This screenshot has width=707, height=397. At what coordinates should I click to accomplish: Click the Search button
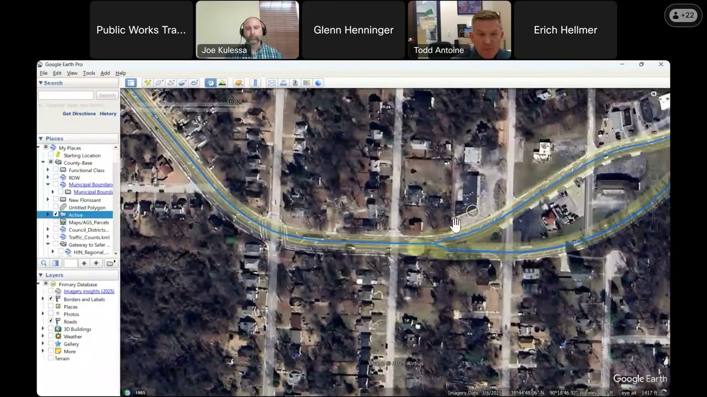[107, 95]
